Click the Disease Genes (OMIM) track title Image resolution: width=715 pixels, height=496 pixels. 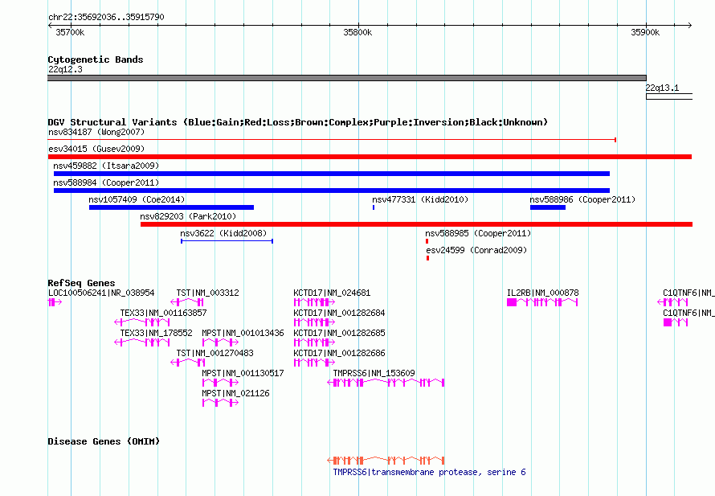pos(104,441)
